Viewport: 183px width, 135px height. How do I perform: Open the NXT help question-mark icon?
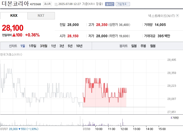tap(178, 15)
